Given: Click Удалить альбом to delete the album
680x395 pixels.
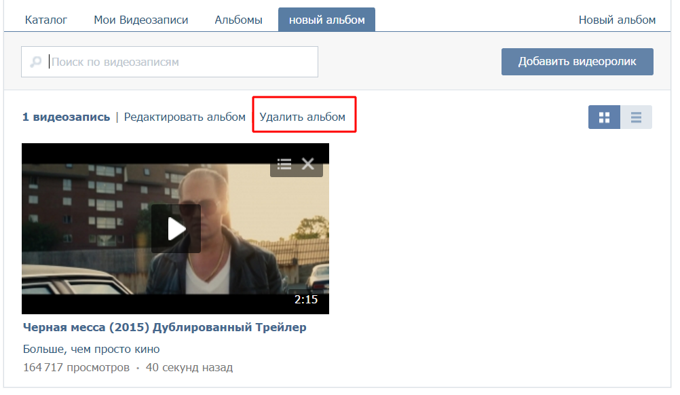Looking at the screenshot, I should (303, 117).
